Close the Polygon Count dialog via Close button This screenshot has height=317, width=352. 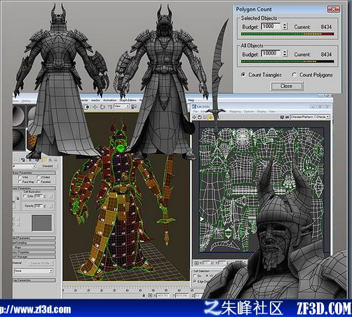(287, 86)
